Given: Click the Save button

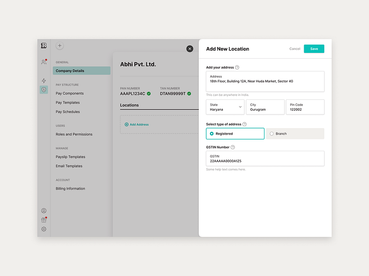Looking at the screenshot, I should (314, 49).
